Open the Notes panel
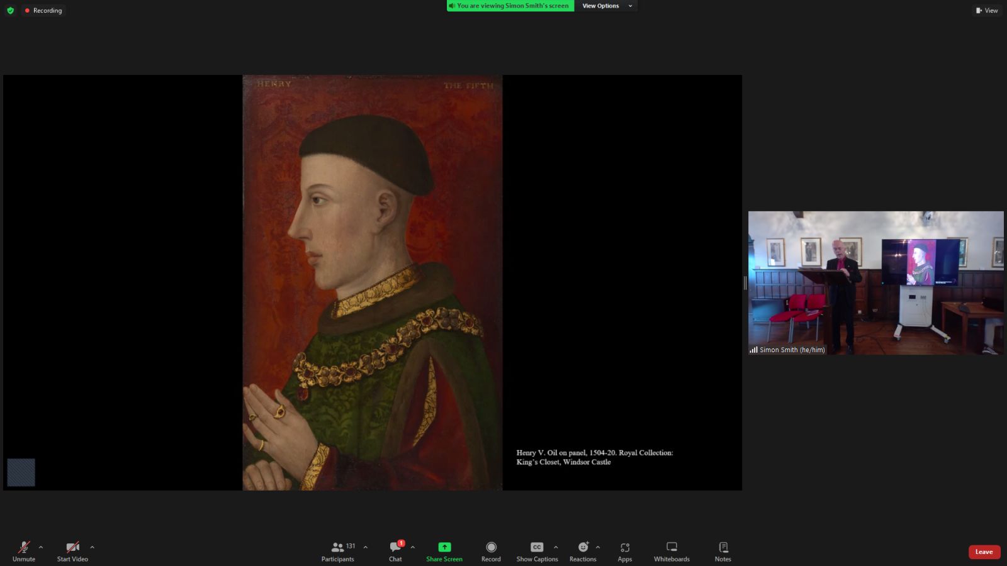1007x566 pixels. pos(723,551)
